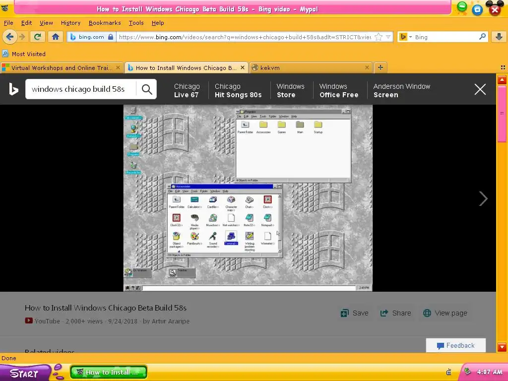Screen dimensions: 508x381
Task: Go to next video with right chevron
Action: (483, 198)
